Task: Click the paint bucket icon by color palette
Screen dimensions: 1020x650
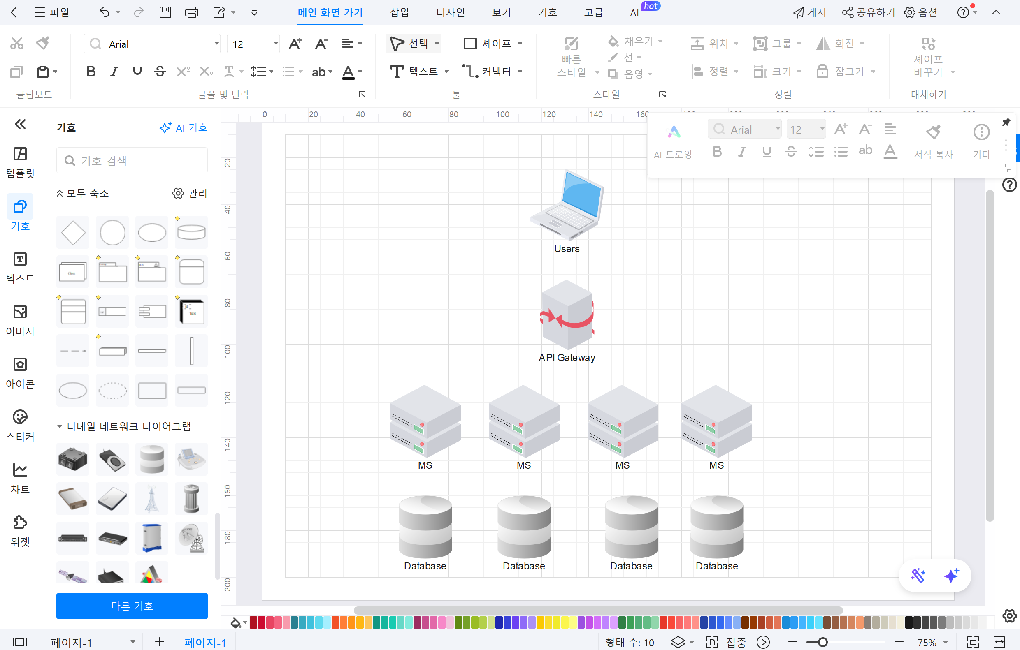Action: pyautogui.click(x=235, y=622)
